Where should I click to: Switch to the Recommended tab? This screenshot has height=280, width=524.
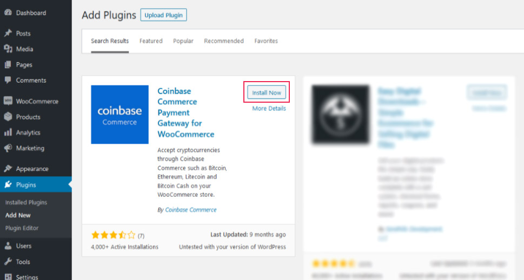pos(224,41)
